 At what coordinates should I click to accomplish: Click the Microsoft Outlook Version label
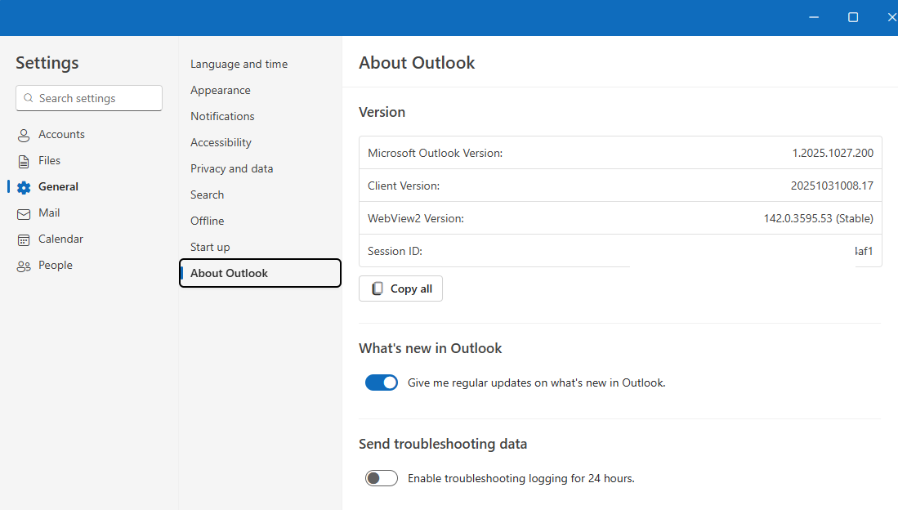(436, 153)
